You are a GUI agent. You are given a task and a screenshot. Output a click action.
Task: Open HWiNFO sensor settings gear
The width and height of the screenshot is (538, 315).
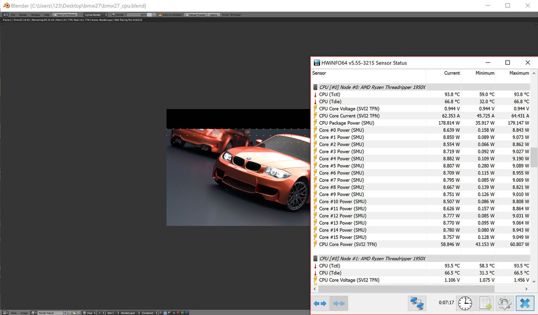tap(505, 304)
